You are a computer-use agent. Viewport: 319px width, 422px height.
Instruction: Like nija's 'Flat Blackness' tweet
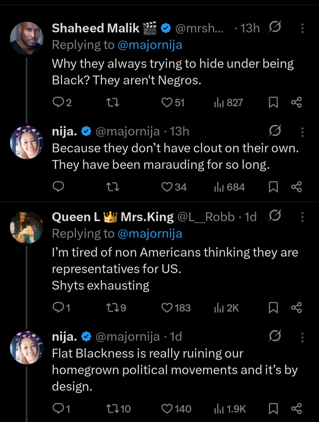[x=167, y=409]
